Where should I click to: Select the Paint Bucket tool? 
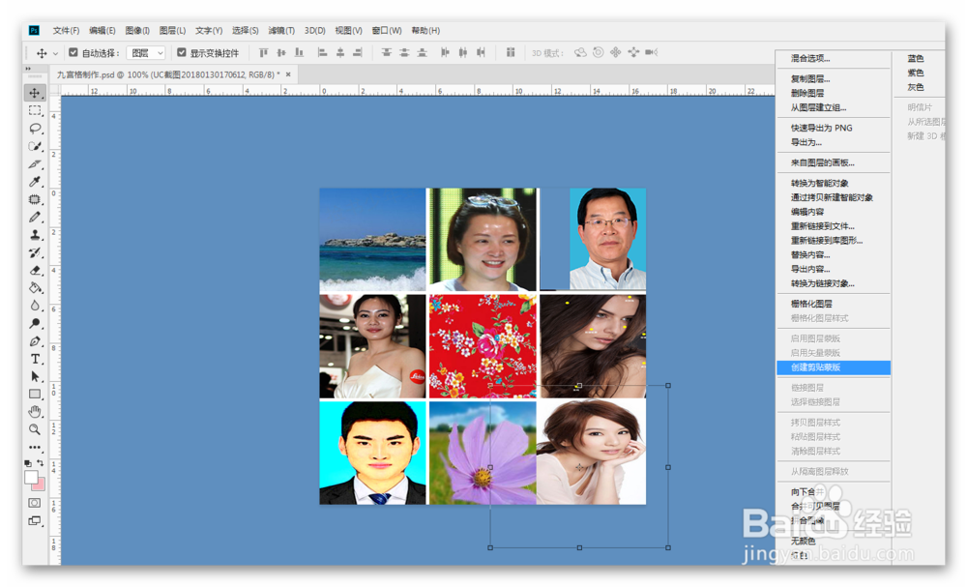[x=35, y=288]
